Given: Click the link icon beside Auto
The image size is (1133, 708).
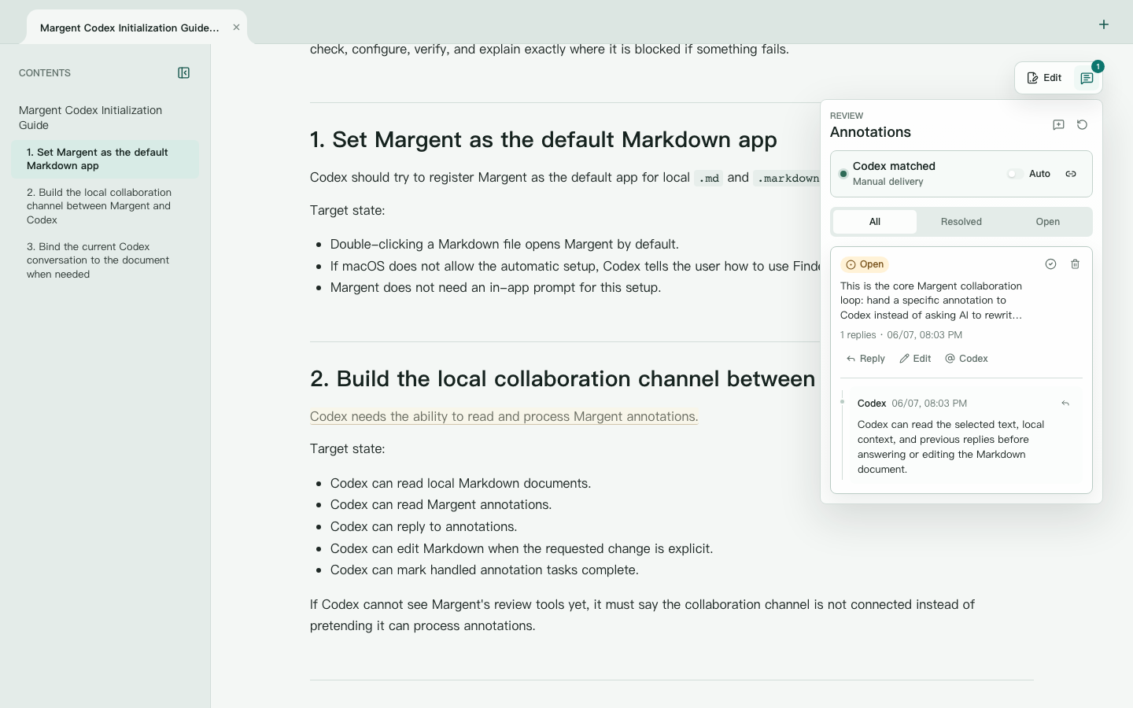Looking at the screenshot, I should (1071, 174).
